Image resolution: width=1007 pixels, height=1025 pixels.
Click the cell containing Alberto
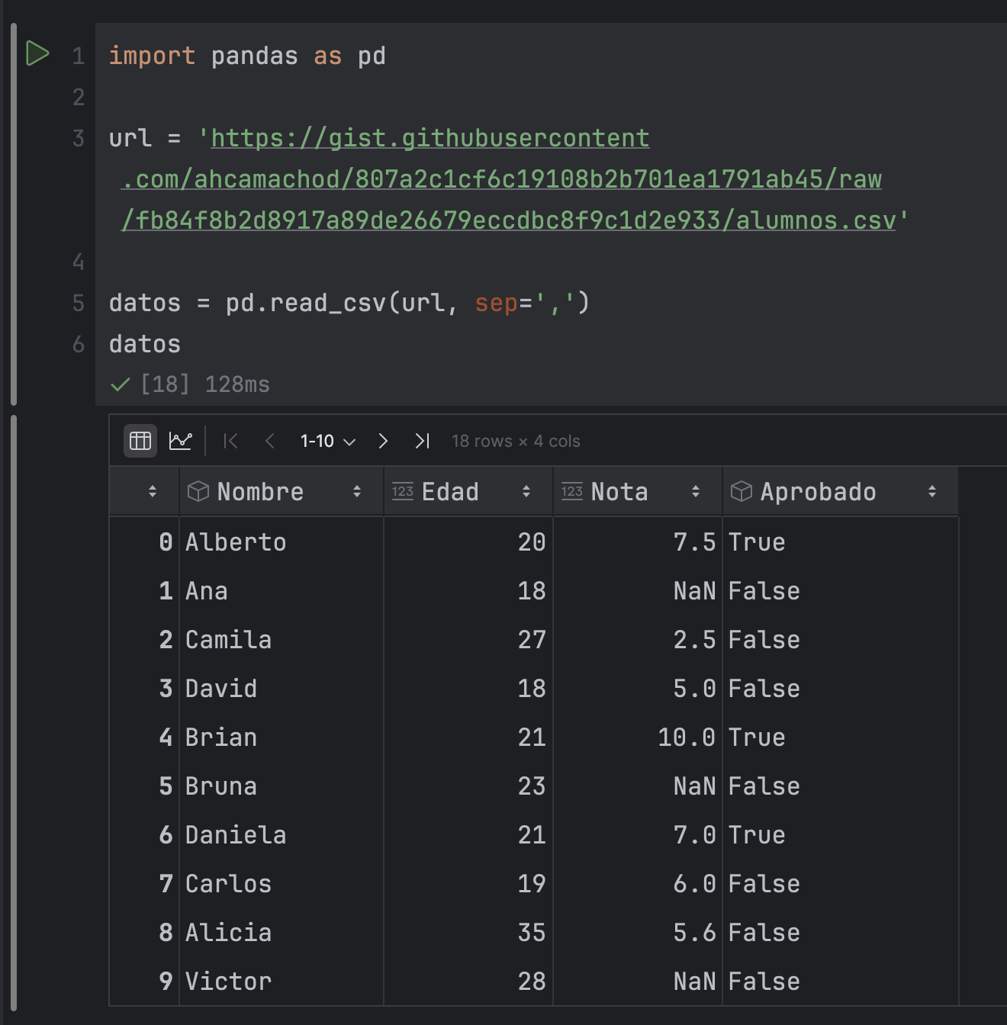pos(282,542)
